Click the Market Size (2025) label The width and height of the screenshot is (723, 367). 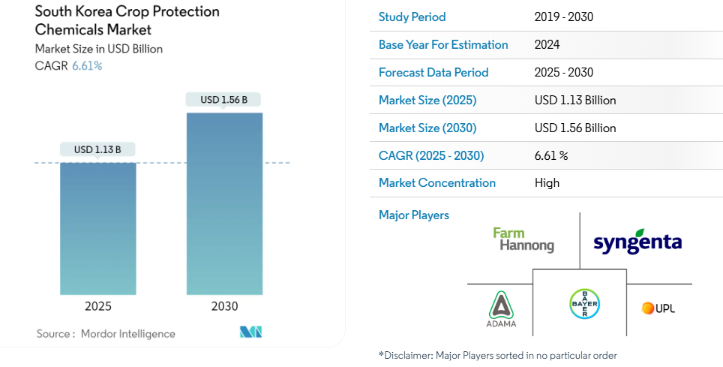(x=427, y=100)
